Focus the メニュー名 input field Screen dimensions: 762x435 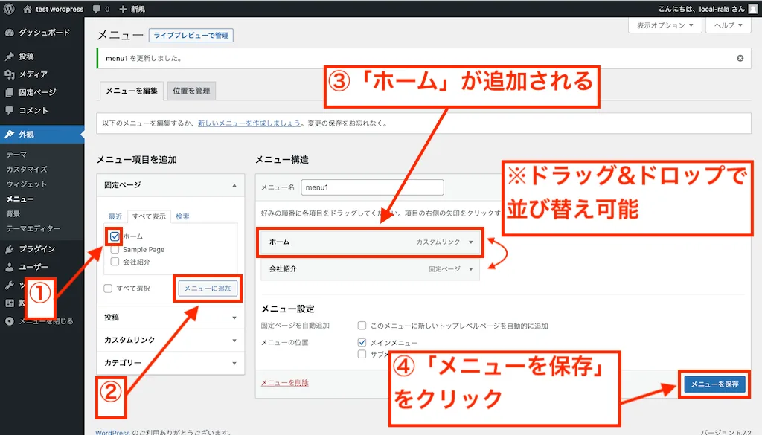click(372, 187)
